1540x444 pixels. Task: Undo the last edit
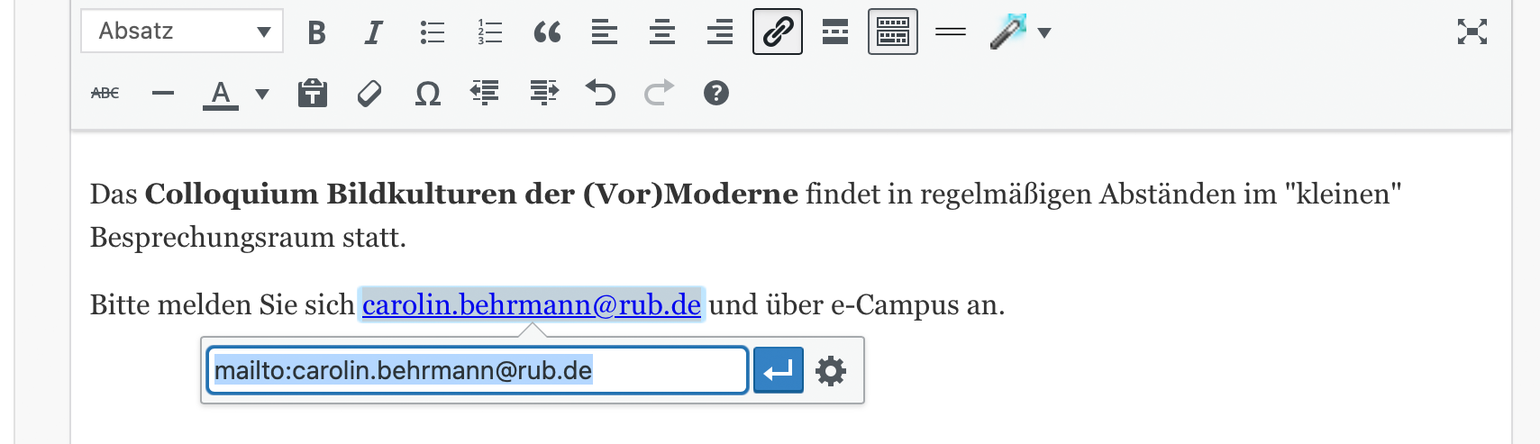(600, 93)
